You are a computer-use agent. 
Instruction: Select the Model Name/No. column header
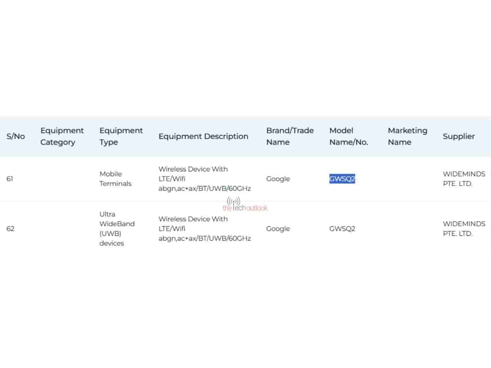tap(348, 136)
